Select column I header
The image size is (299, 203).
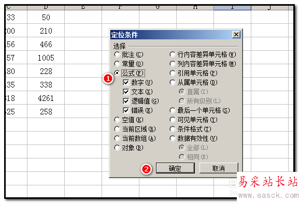233,8
